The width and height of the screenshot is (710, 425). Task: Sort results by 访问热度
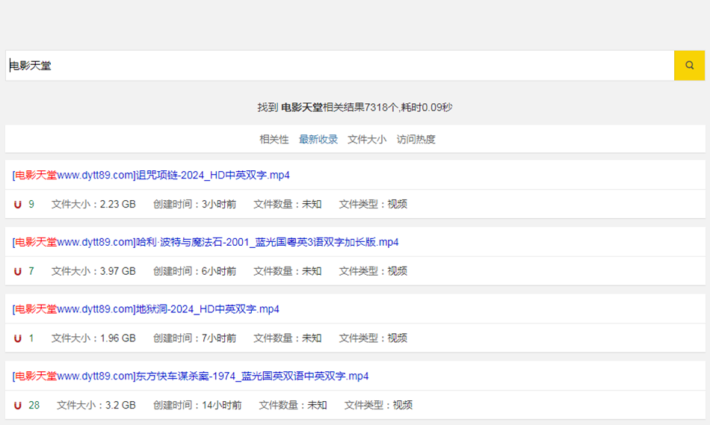tap(416, 140)
